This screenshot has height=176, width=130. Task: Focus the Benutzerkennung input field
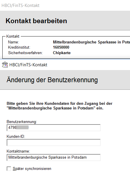click(54, 128)
